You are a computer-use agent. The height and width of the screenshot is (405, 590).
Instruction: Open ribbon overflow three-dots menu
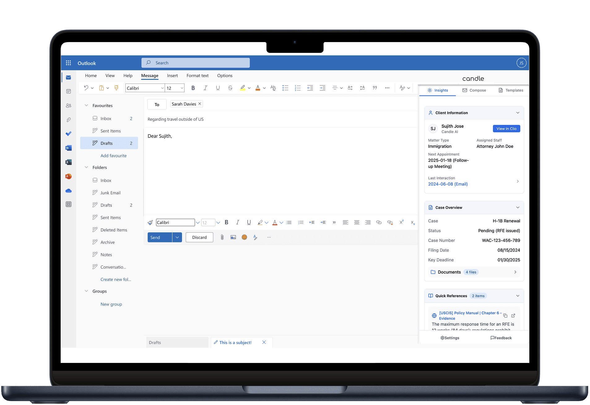point(387,88)
